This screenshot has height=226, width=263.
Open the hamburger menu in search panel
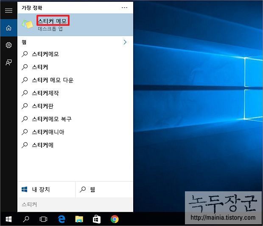pos(8,11)
